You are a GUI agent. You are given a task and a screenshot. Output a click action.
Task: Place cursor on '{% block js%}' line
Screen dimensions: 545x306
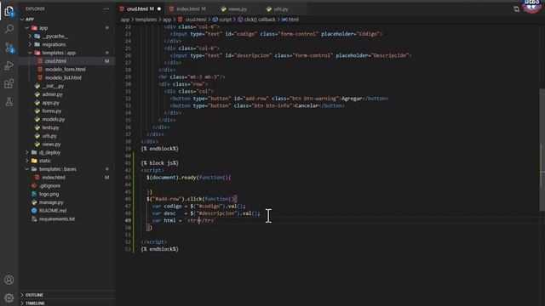point(159,162)
